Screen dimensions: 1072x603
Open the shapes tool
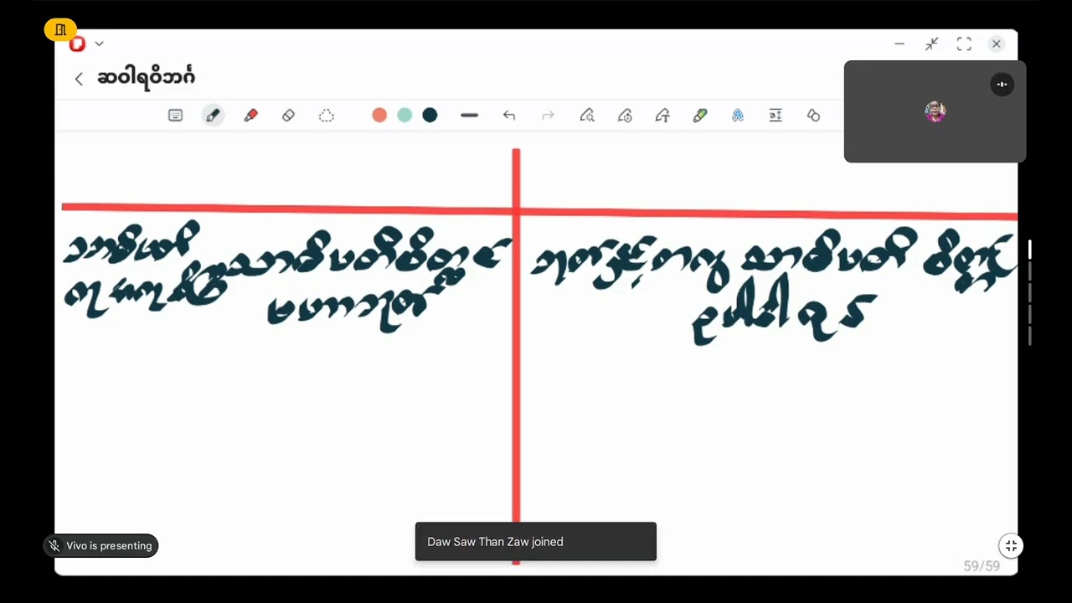(x=813, y=116)
